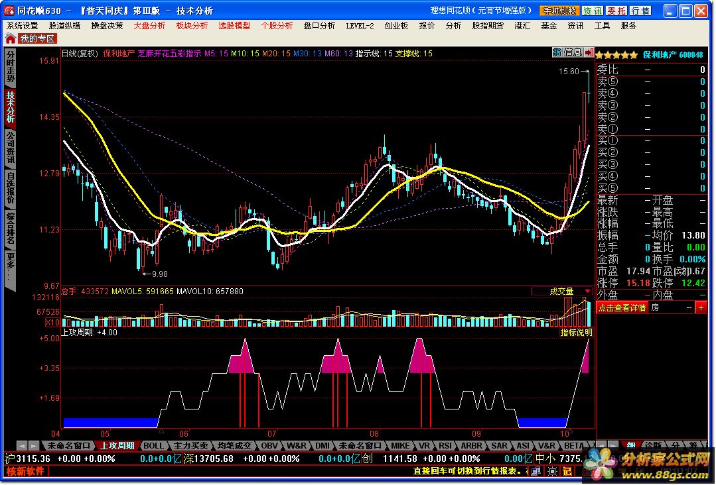This screenshot has height=485, width=716.
Task: Click the indicator tabs right scroll arrow
Action: pyautogui.click(x=33, y=446)
